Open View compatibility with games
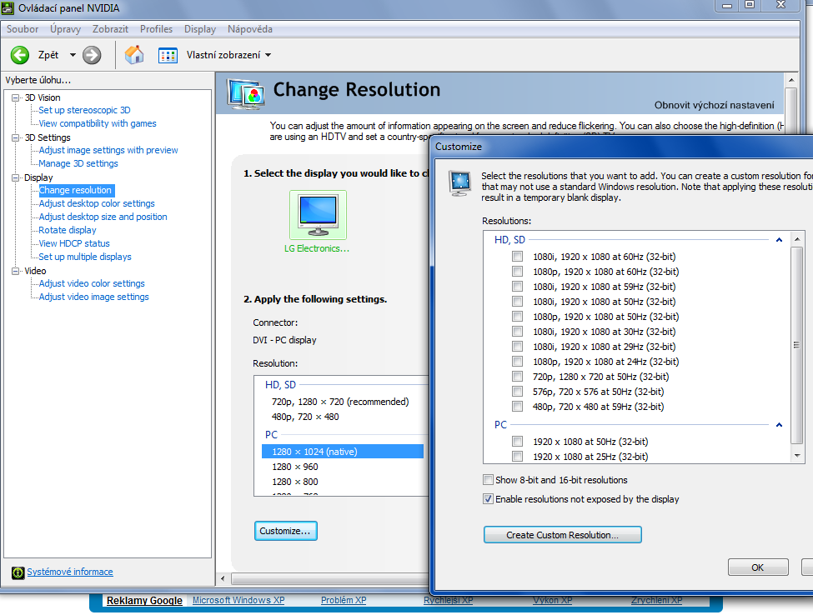The width and height of the screenshot is (813, 615). click(98, 123)
